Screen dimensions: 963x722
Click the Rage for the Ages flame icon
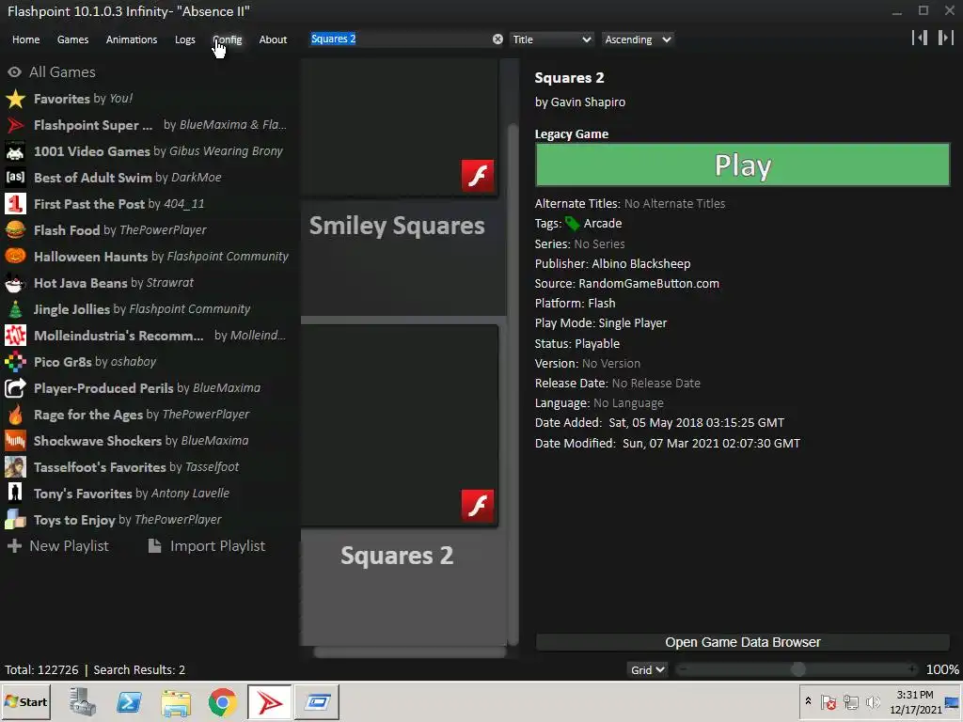[15, 415]
